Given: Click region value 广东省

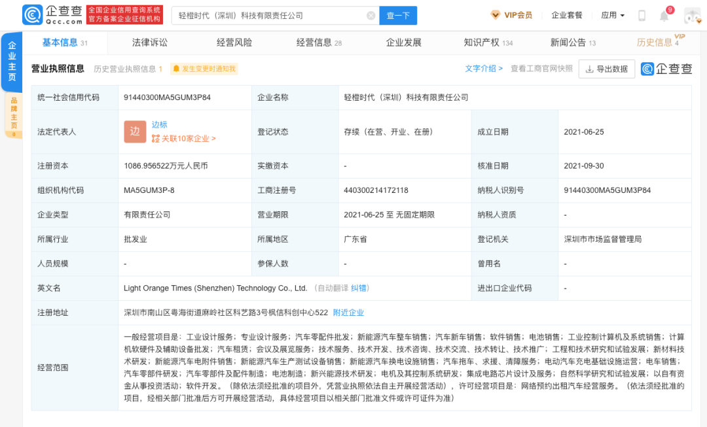Looking at the screenshot, I should (x=355, y=239).
